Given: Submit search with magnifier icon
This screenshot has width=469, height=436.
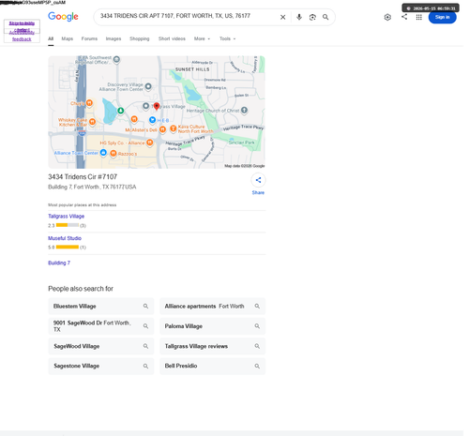Looking at the screenshot, I should (x=325, y=17).
